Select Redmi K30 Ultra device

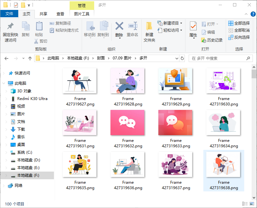[x=32, y=99]
